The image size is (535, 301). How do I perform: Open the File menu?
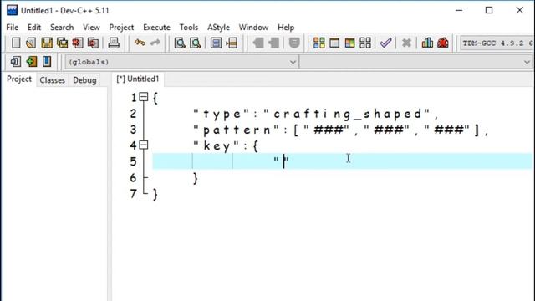(13, 28)
